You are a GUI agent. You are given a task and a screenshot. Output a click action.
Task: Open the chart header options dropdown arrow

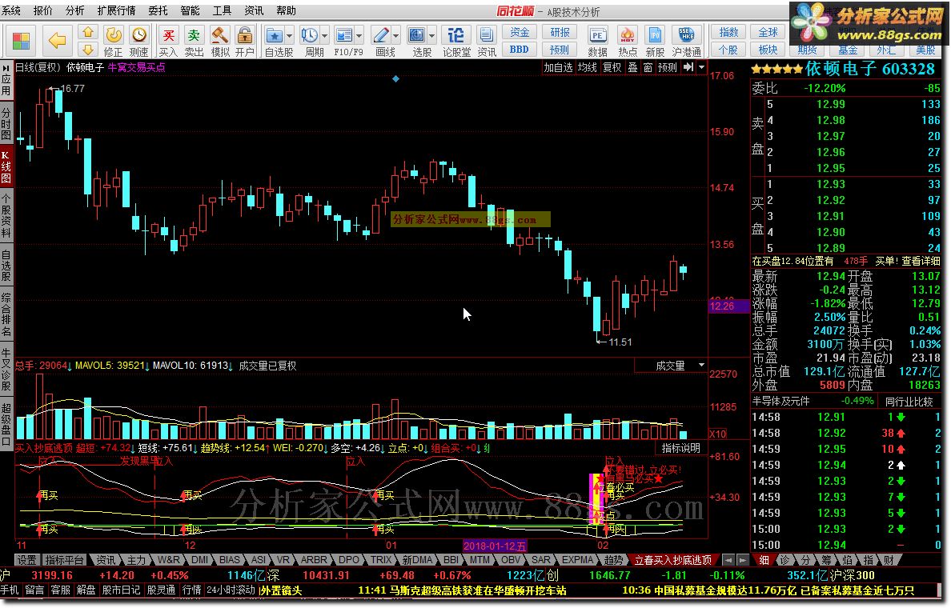[x=702, y=67]
